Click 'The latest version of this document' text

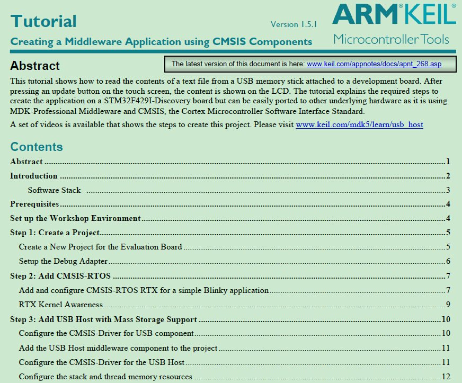pos(238,64)
